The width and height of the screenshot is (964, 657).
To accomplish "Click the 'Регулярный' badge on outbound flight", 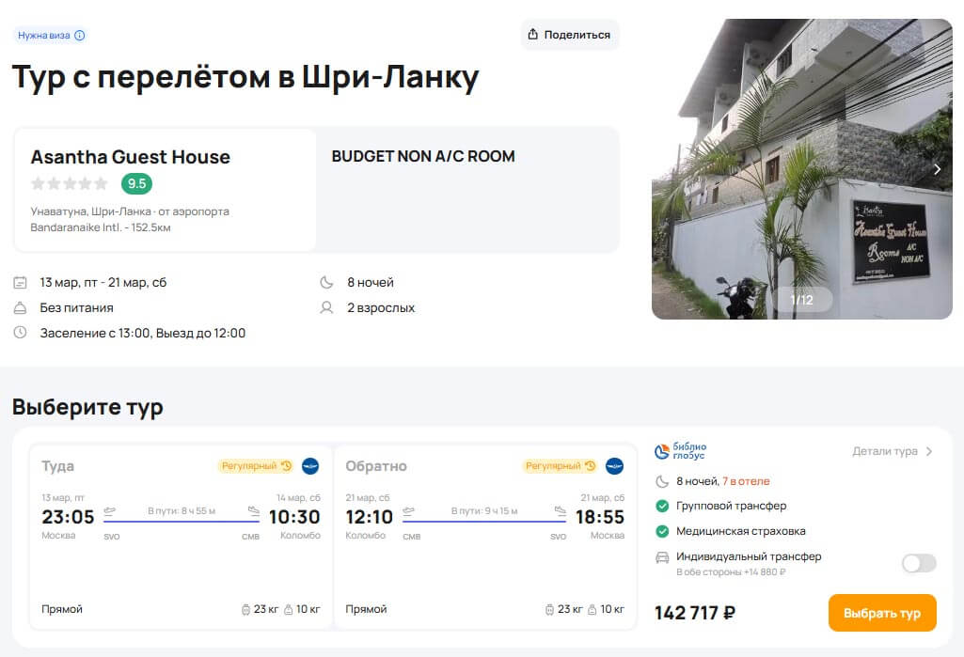I will 256,466.
